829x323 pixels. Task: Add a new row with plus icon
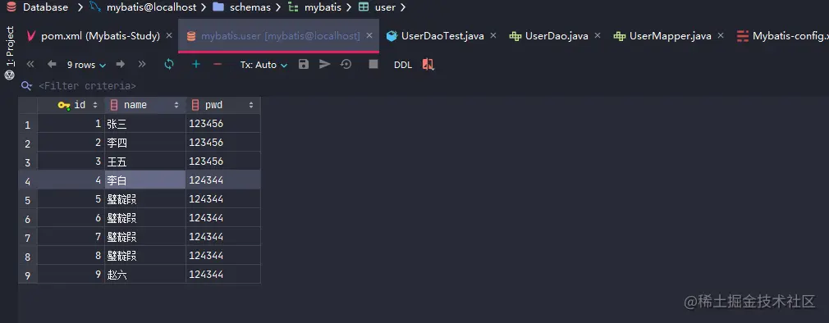coord(196,65)
